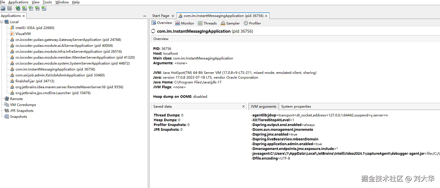440x188 pixels.
Task: Select the JVM arguments tab
Action: (x=263, y=106)
